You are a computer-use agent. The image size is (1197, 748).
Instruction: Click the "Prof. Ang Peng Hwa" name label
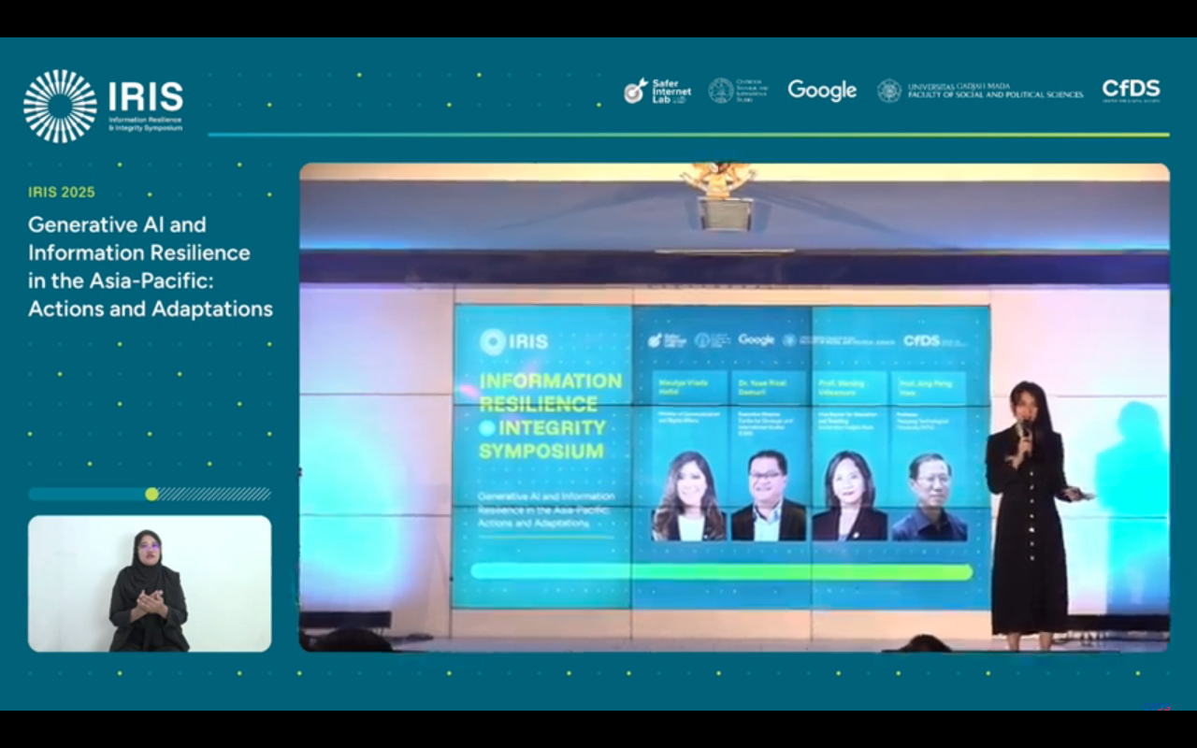pos(928,386)
